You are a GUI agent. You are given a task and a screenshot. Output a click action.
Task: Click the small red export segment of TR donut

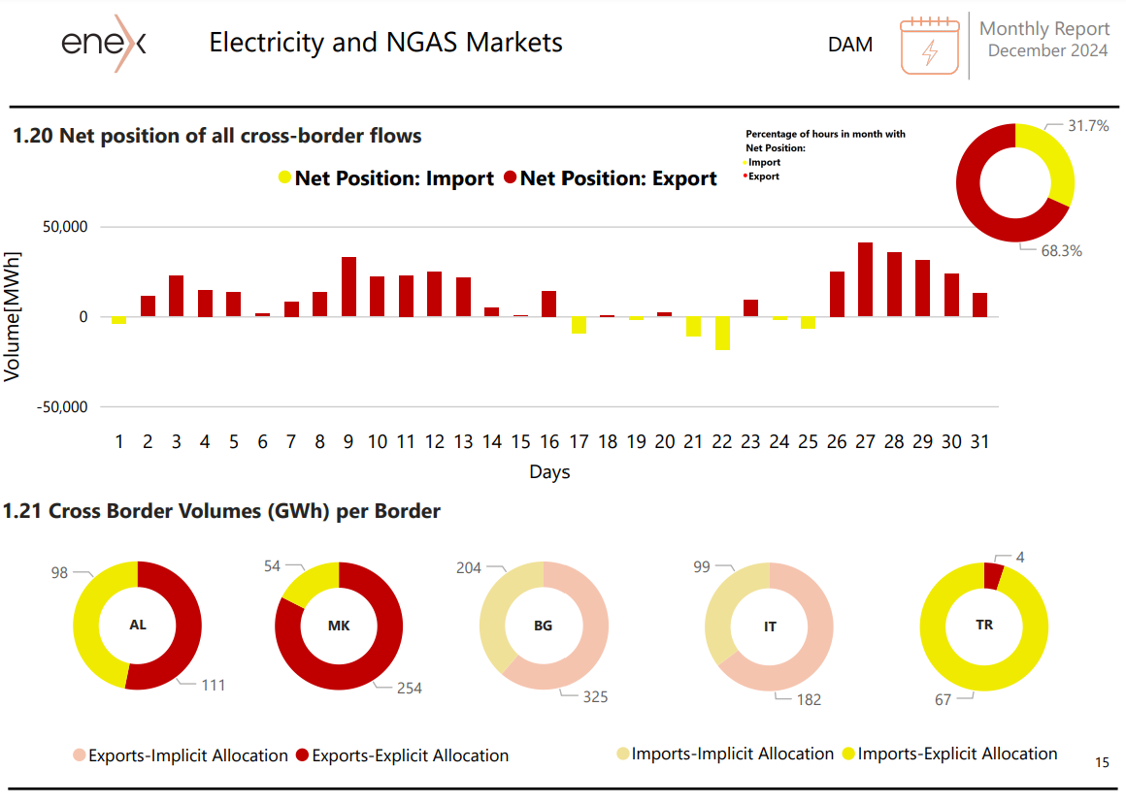coord(993,576)
